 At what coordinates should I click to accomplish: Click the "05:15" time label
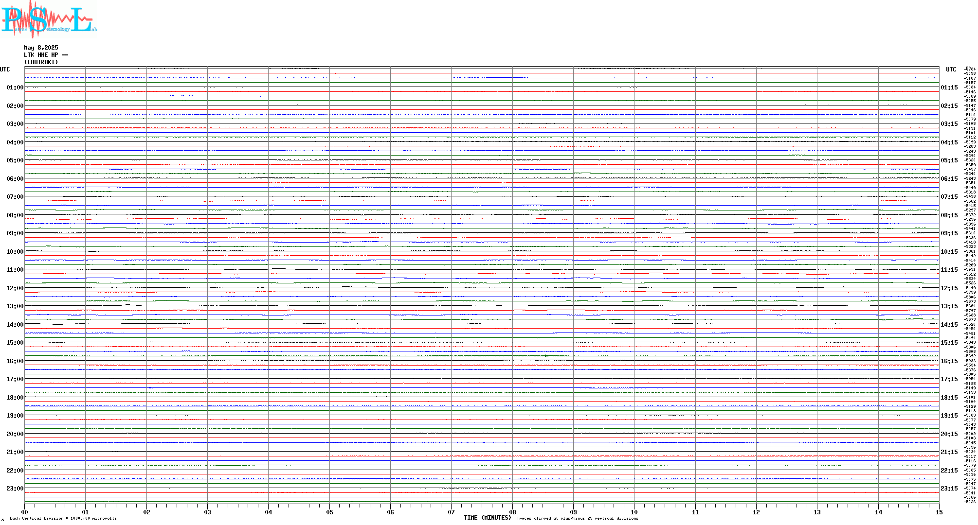click(949, 160)
